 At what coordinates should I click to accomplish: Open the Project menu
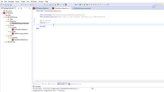point(23,2)
